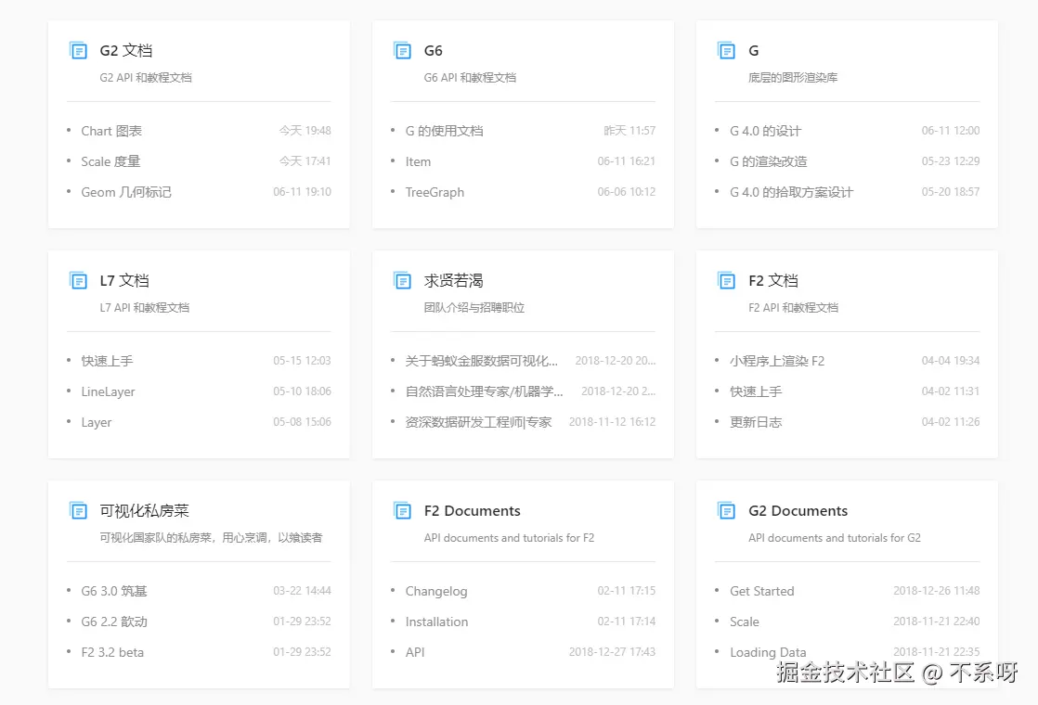The image size is (1038, 705).
Task: Open the 更新日志 article
Action: [x=756, y=422]
